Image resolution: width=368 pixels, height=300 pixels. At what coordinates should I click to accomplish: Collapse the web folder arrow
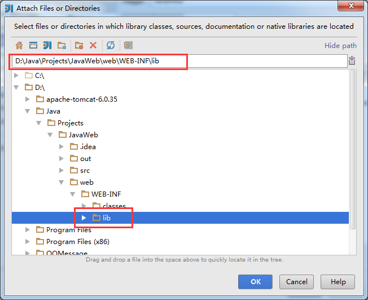(x=62, y=182)
